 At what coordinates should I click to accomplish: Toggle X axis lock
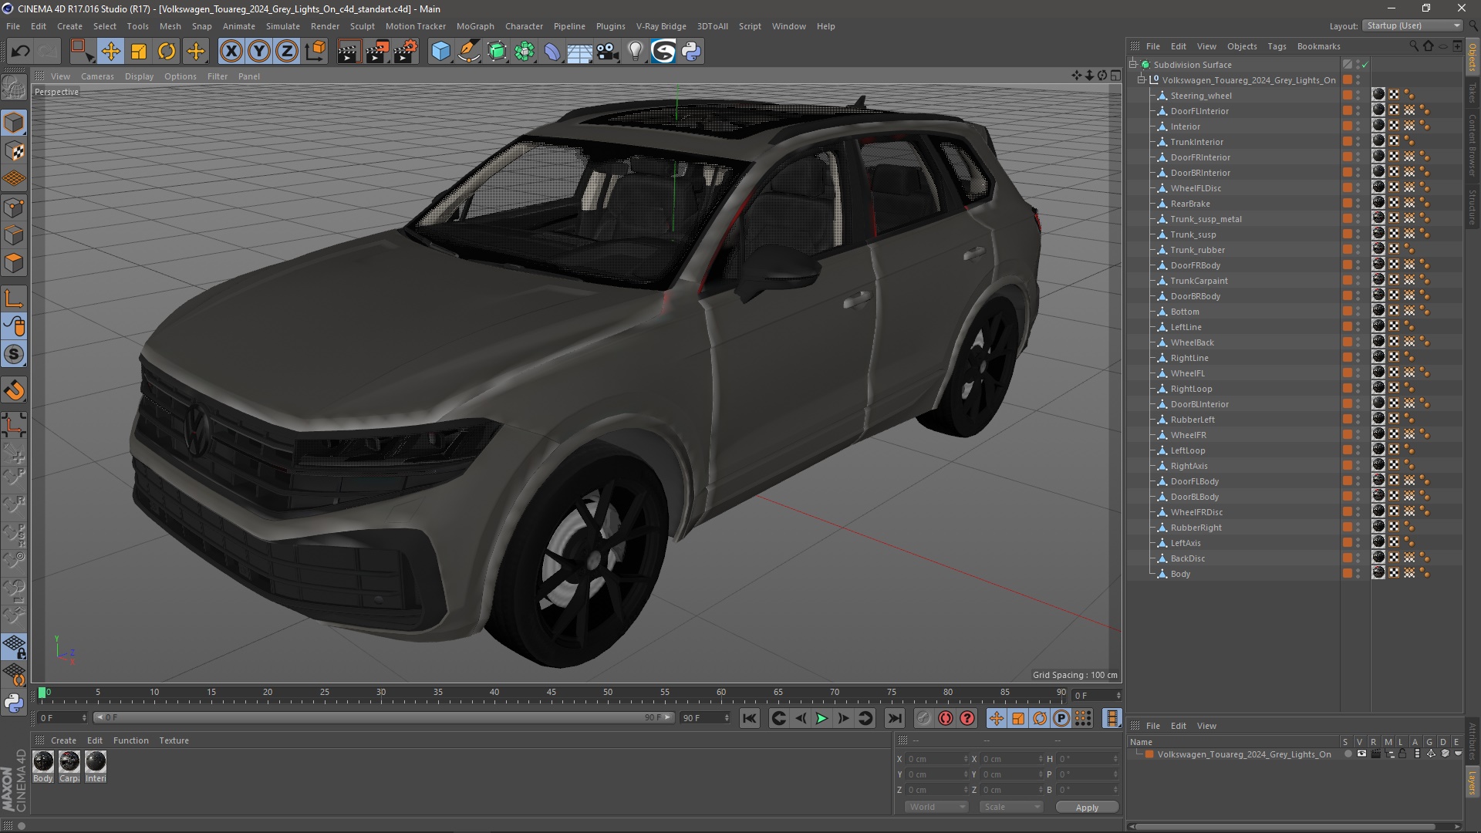(231, 52)
